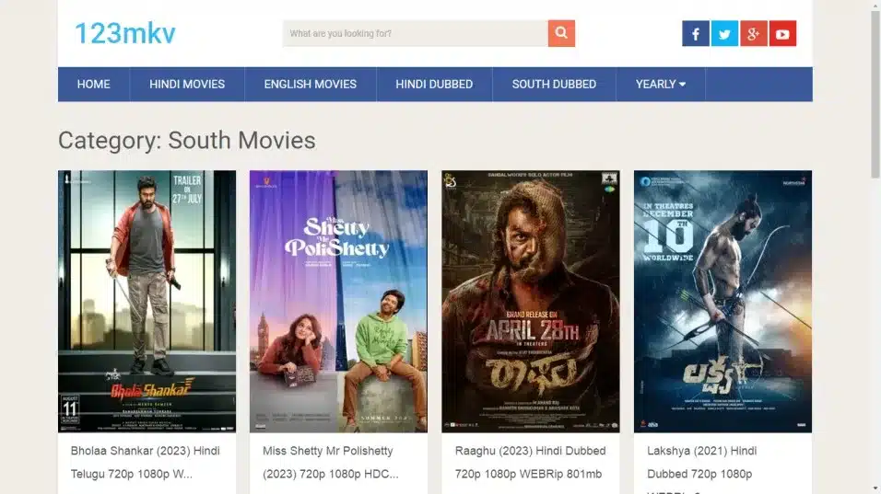Open the Google Plus social icon
Viewport: 881px width, 494px height.
tap(754, 34)
